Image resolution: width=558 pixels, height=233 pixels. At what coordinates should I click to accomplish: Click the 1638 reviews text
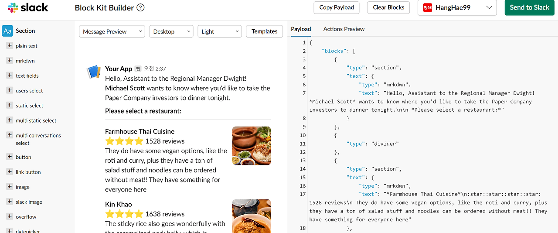165,214
